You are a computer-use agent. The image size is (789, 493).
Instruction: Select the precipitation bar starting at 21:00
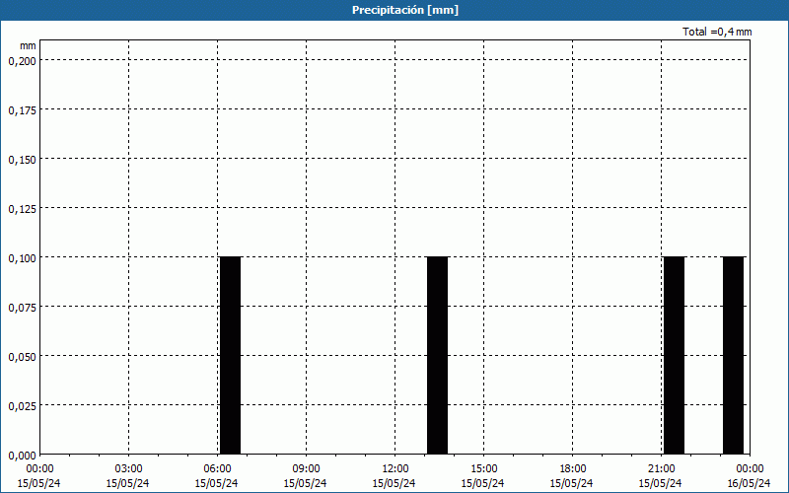point(674,355)
